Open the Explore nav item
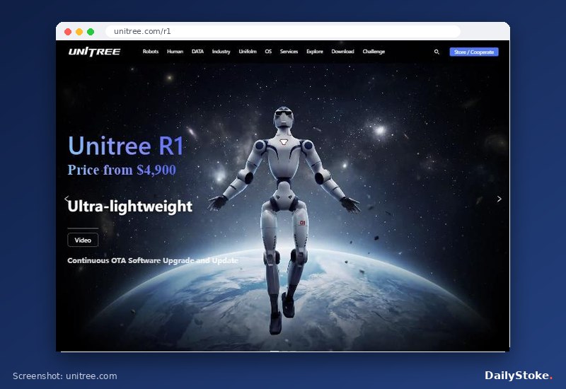 (315, 52)
